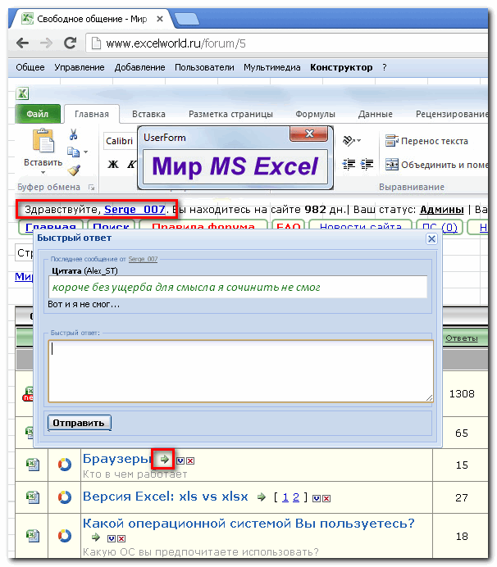Click red x icon in Версия Excel row
The image size is (497, 567).
(326, 499)
